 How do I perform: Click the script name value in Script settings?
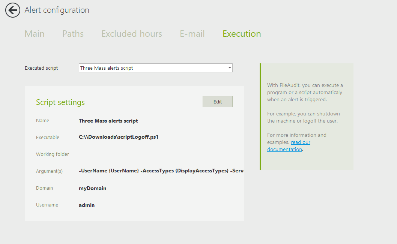[108, 121]
